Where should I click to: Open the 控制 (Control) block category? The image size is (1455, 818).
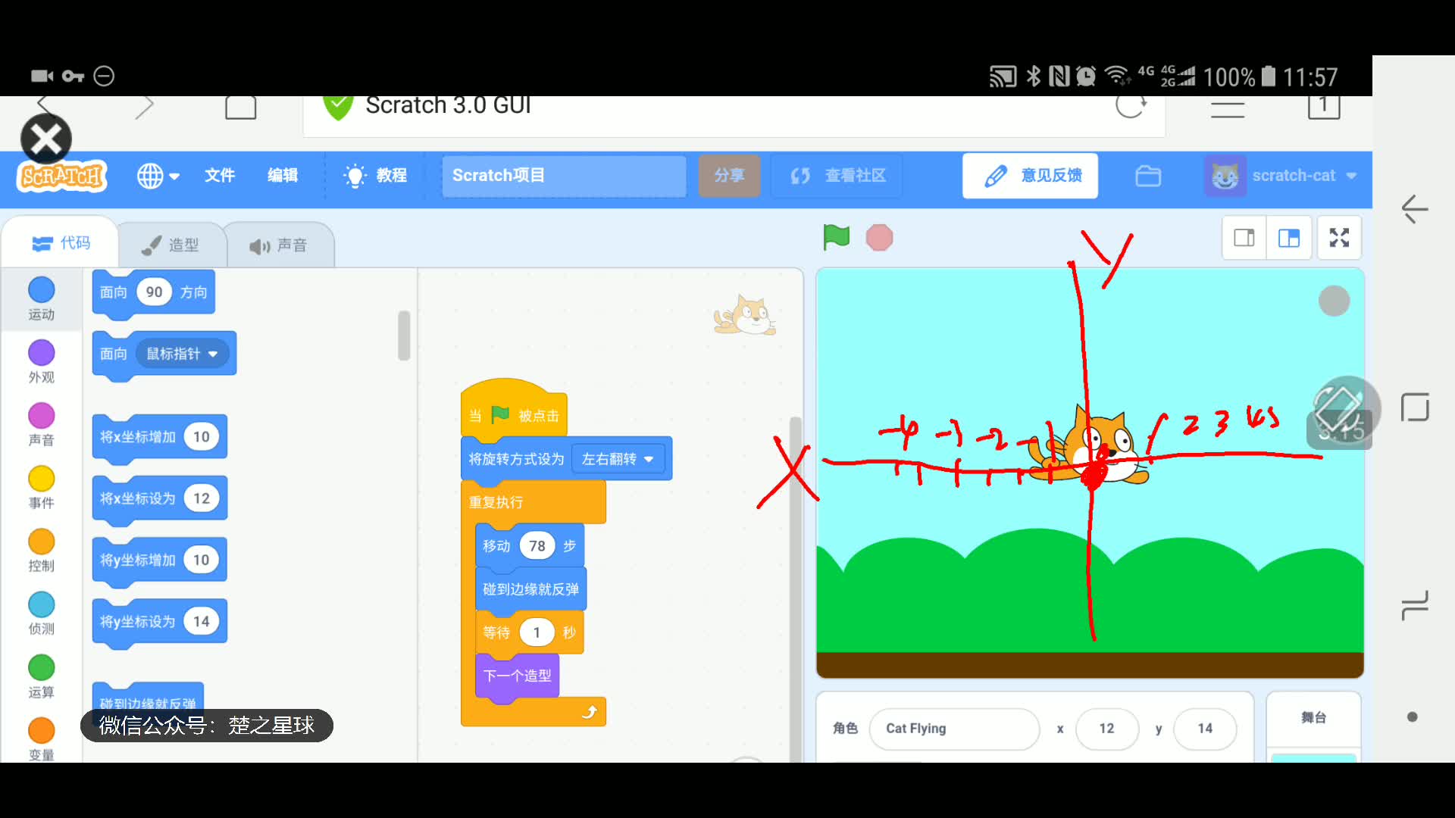tap(41, 541)
